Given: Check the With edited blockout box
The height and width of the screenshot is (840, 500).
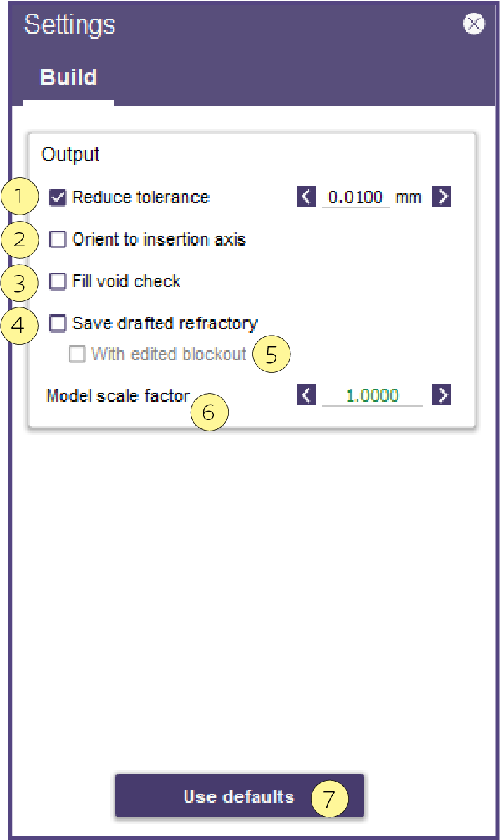Looking at the screenshot, I should pyautogui.click(x=77, y=354).
